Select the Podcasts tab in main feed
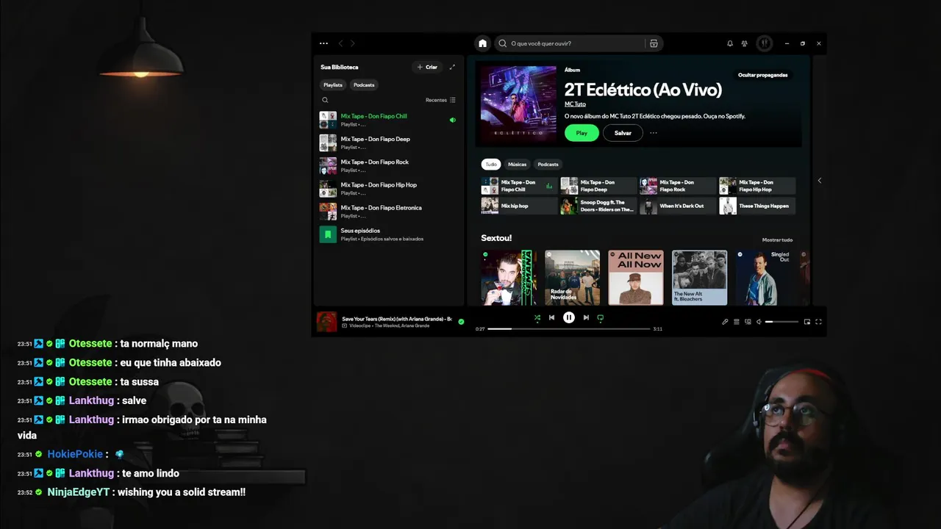This screenshot has height=529, width=941. click(548, 164)
